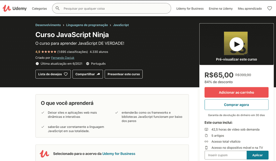
Task: Click the Garantia de devolução text
Action: tap(236, 115)
